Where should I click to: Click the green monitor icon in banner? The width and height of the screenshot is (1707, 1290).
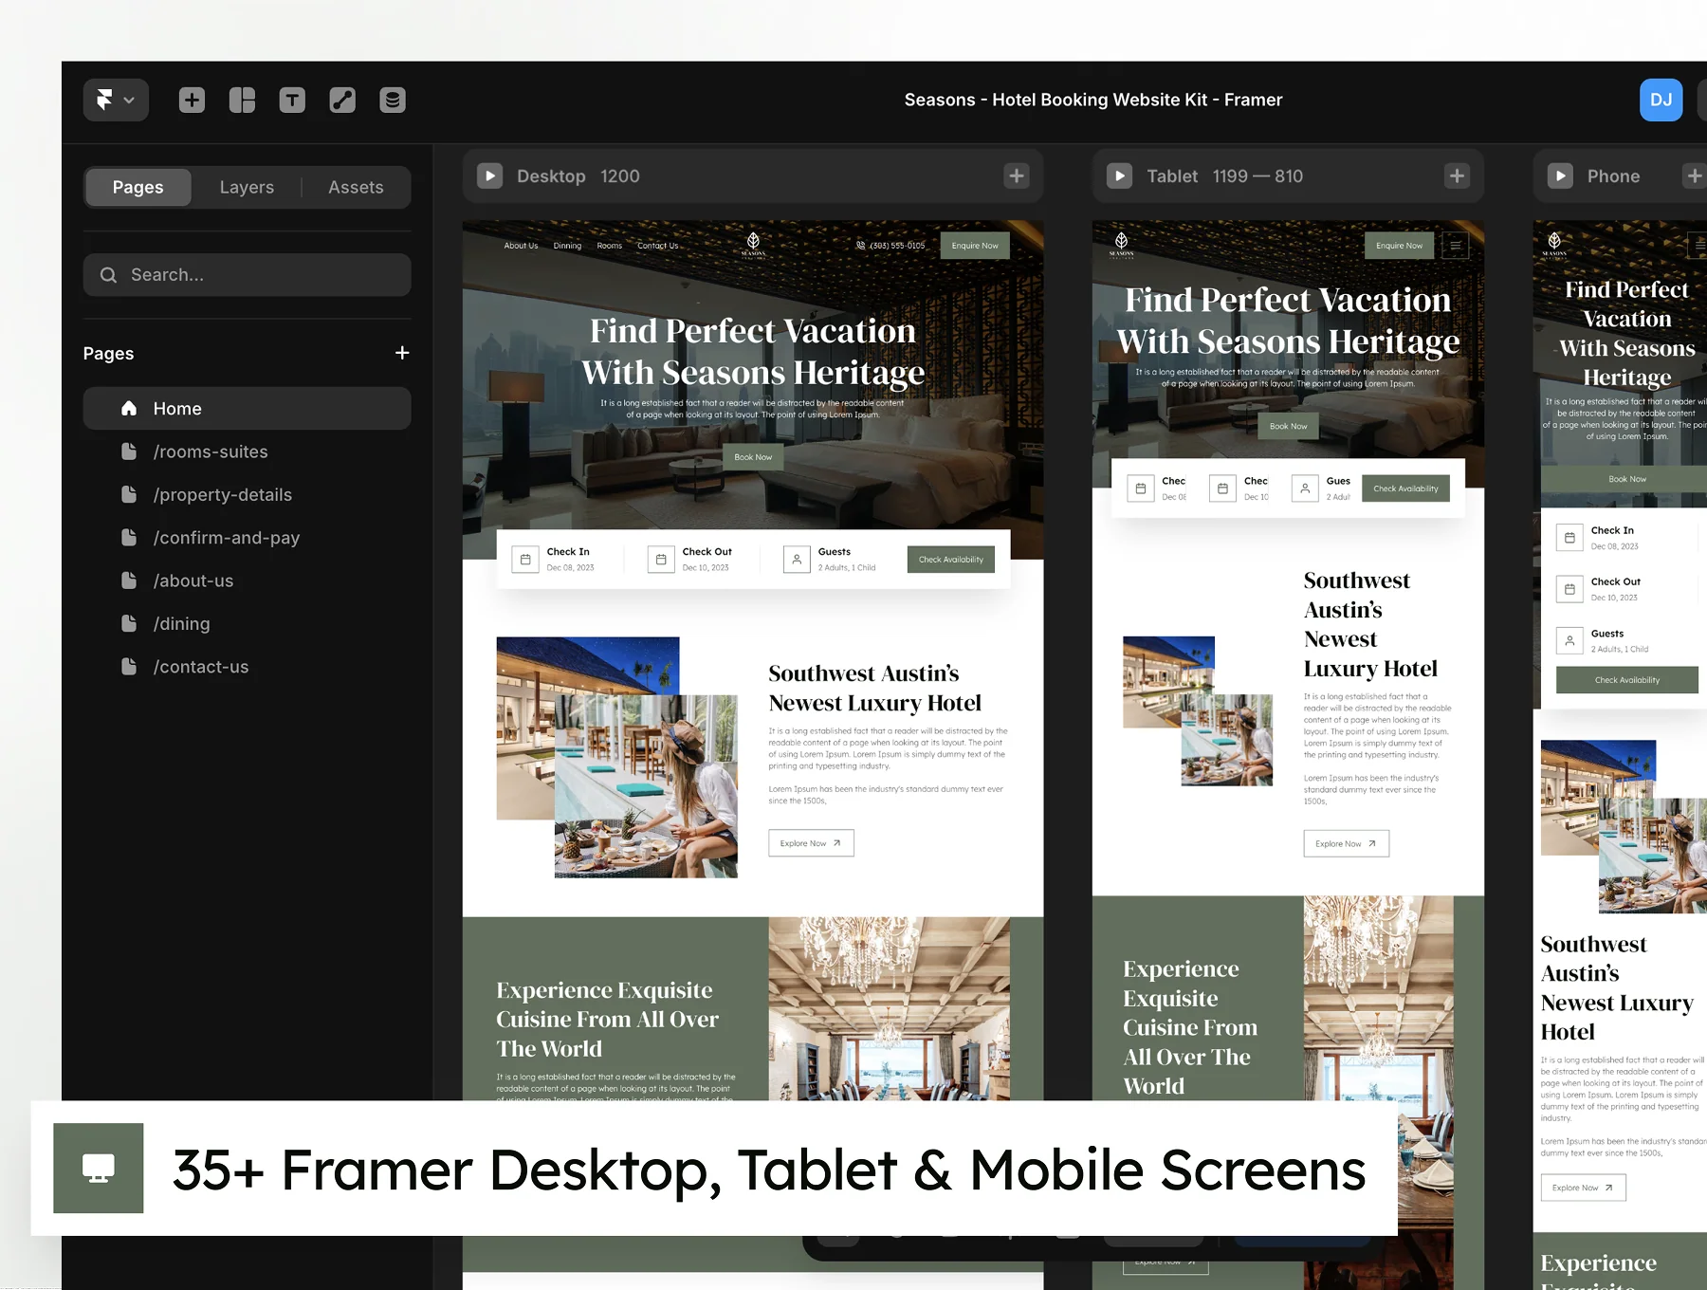99,1168
